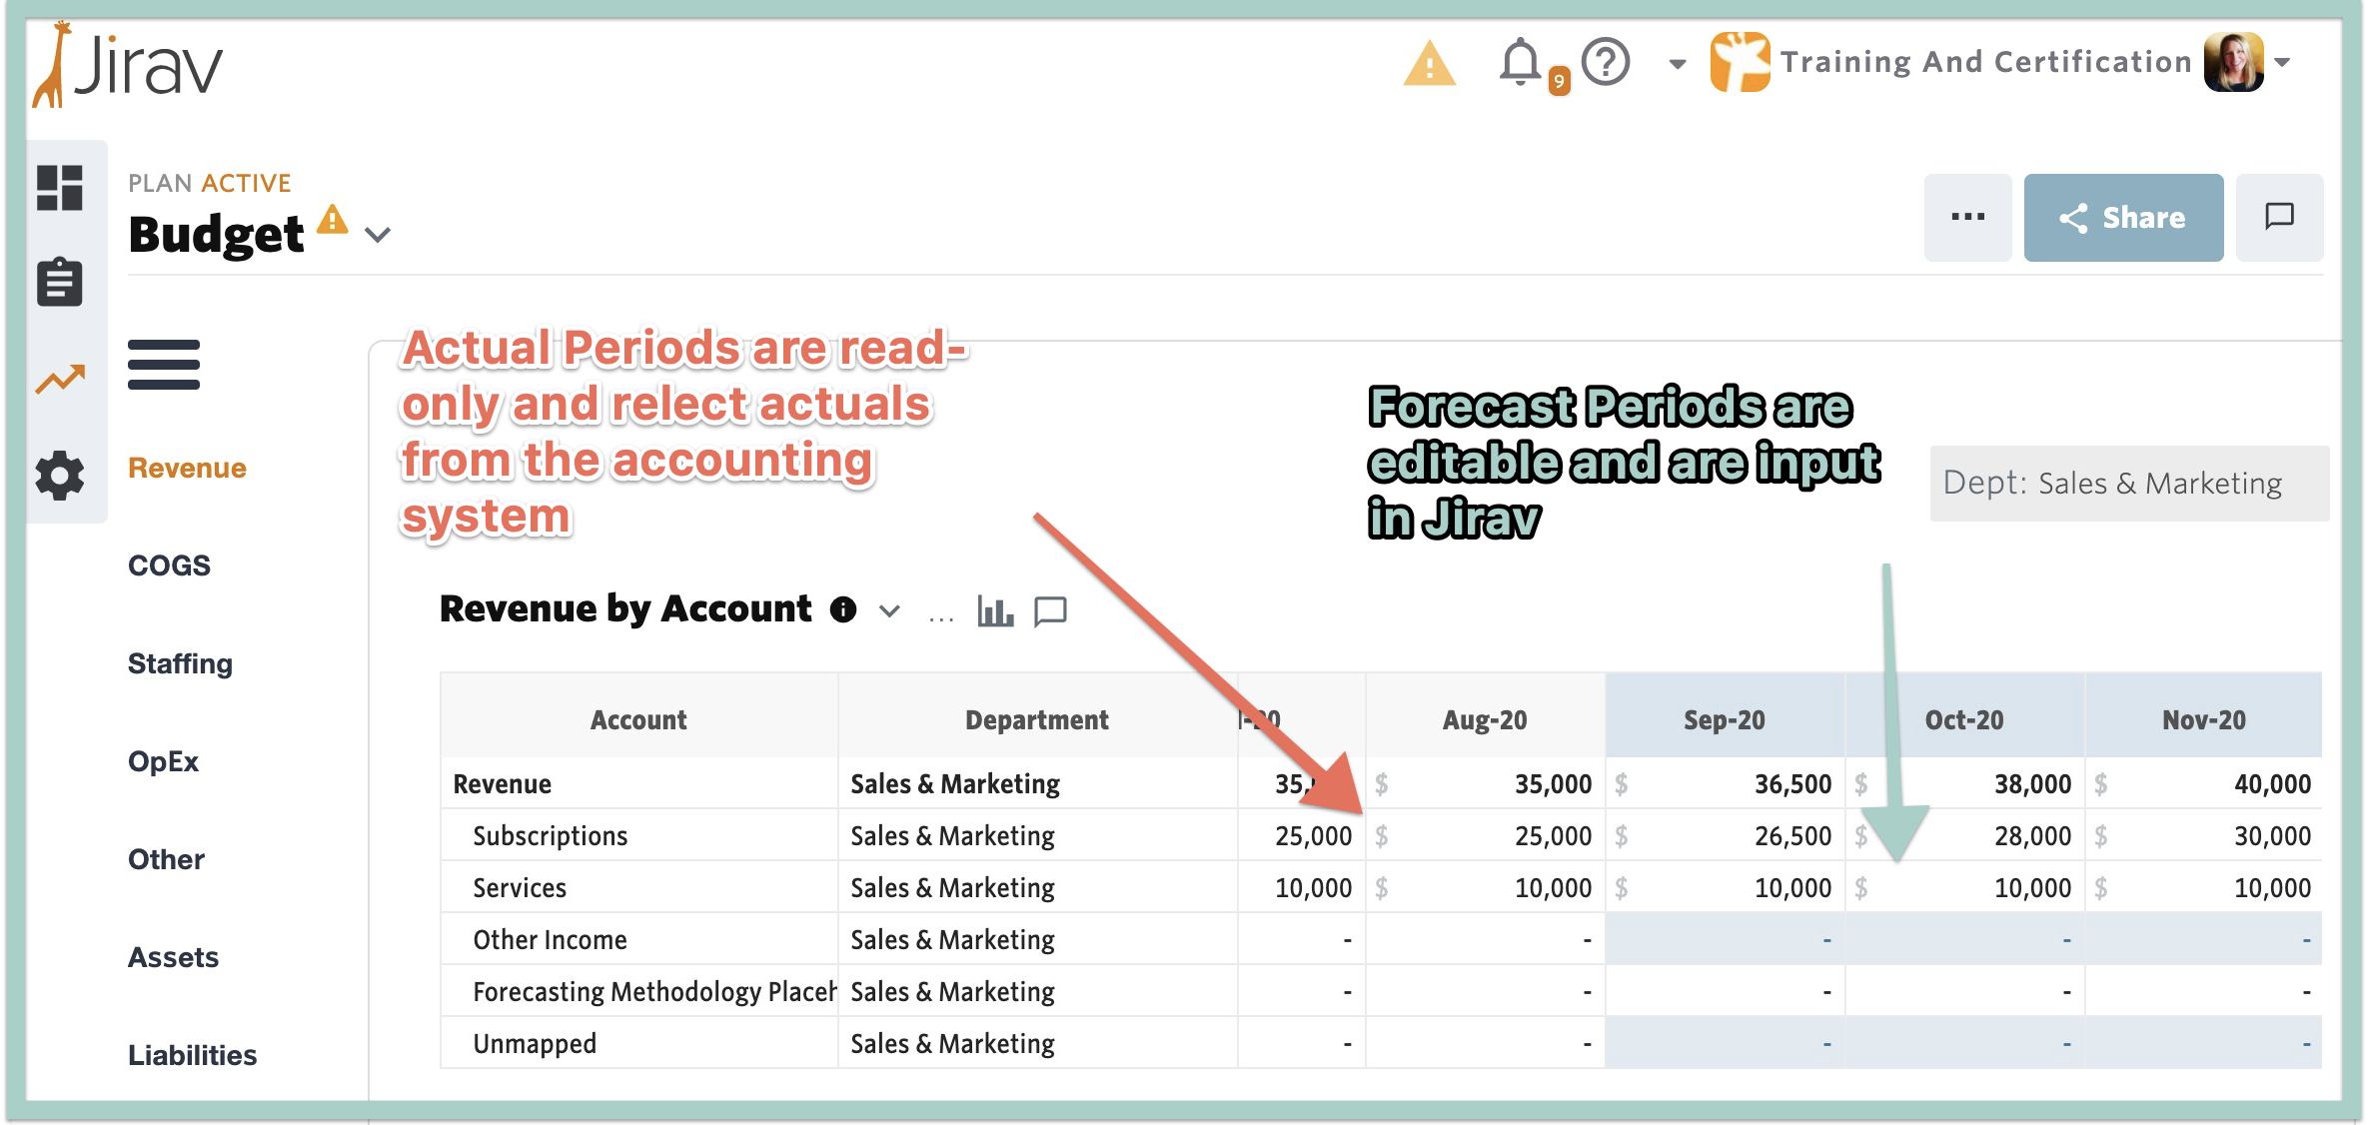Click the info icon beside Revenue by Account

tap(843, 609)
